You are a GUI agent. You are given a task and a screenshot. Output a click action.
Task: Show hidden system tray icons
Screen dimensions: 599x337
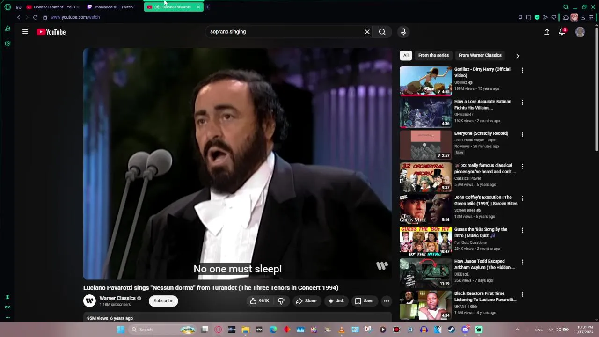517,330
